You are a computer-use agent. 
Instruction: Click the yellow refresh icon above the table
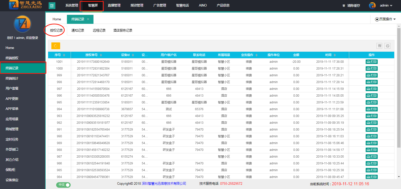point(56,46)
